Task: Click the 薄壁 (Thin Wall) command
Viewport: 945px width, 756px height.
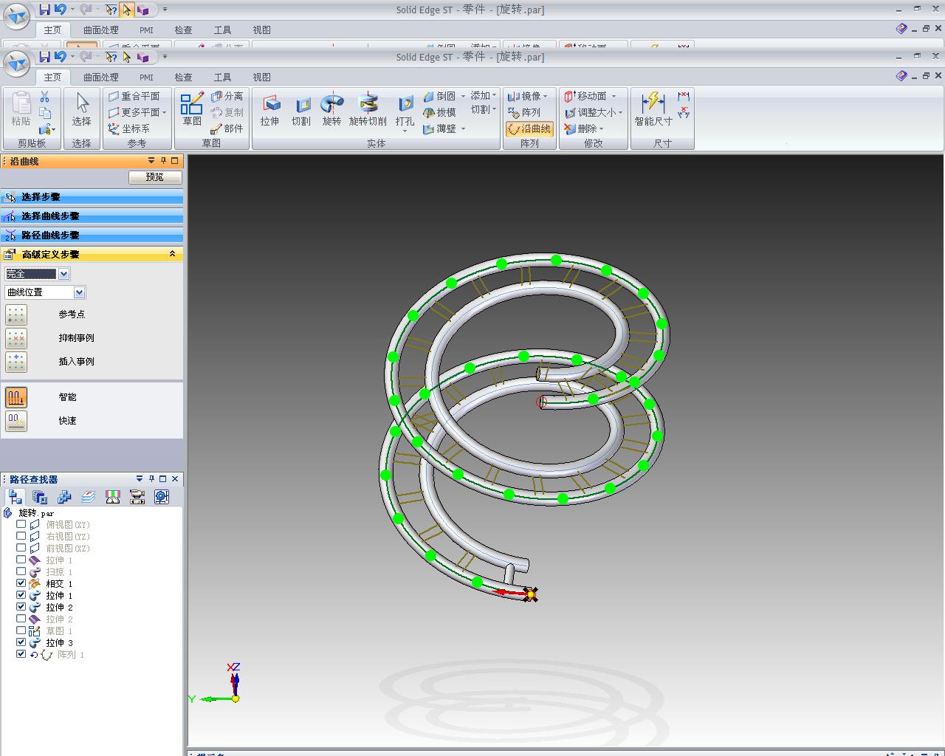Action: tap(440, 128)
